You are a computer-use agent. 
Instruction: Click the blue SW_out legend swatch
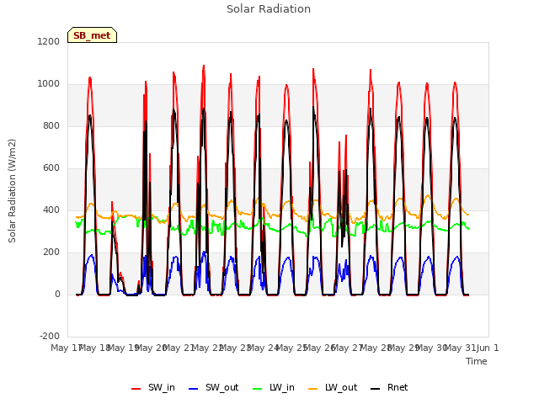point(194,389)
